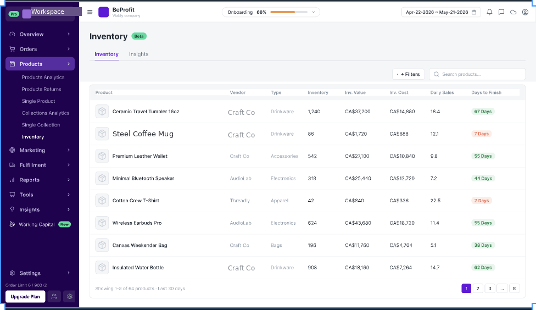
Task: Click the Workspace selector in sidebar
Action: 40,14
